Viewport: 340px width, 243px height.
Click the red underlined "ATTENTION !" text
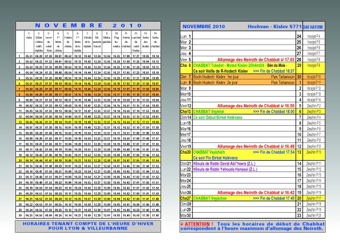coord(199,224)
